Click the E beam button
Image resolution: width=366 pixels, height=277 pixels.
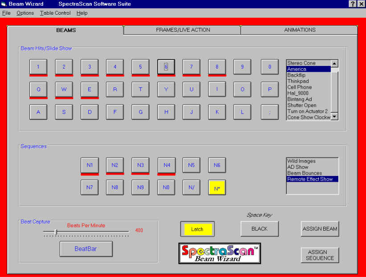[x=90, y=90]
